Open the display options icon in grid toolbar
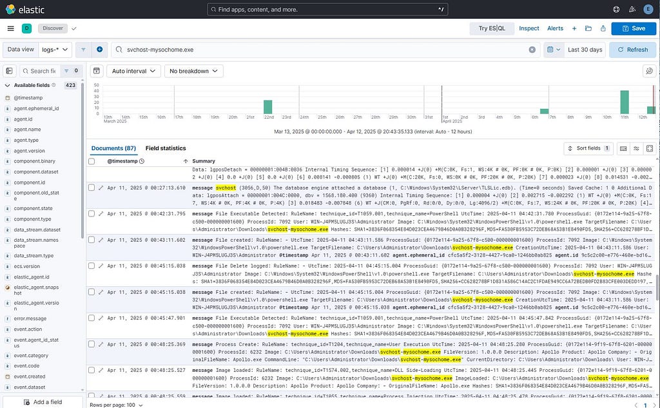 [636, 148]
